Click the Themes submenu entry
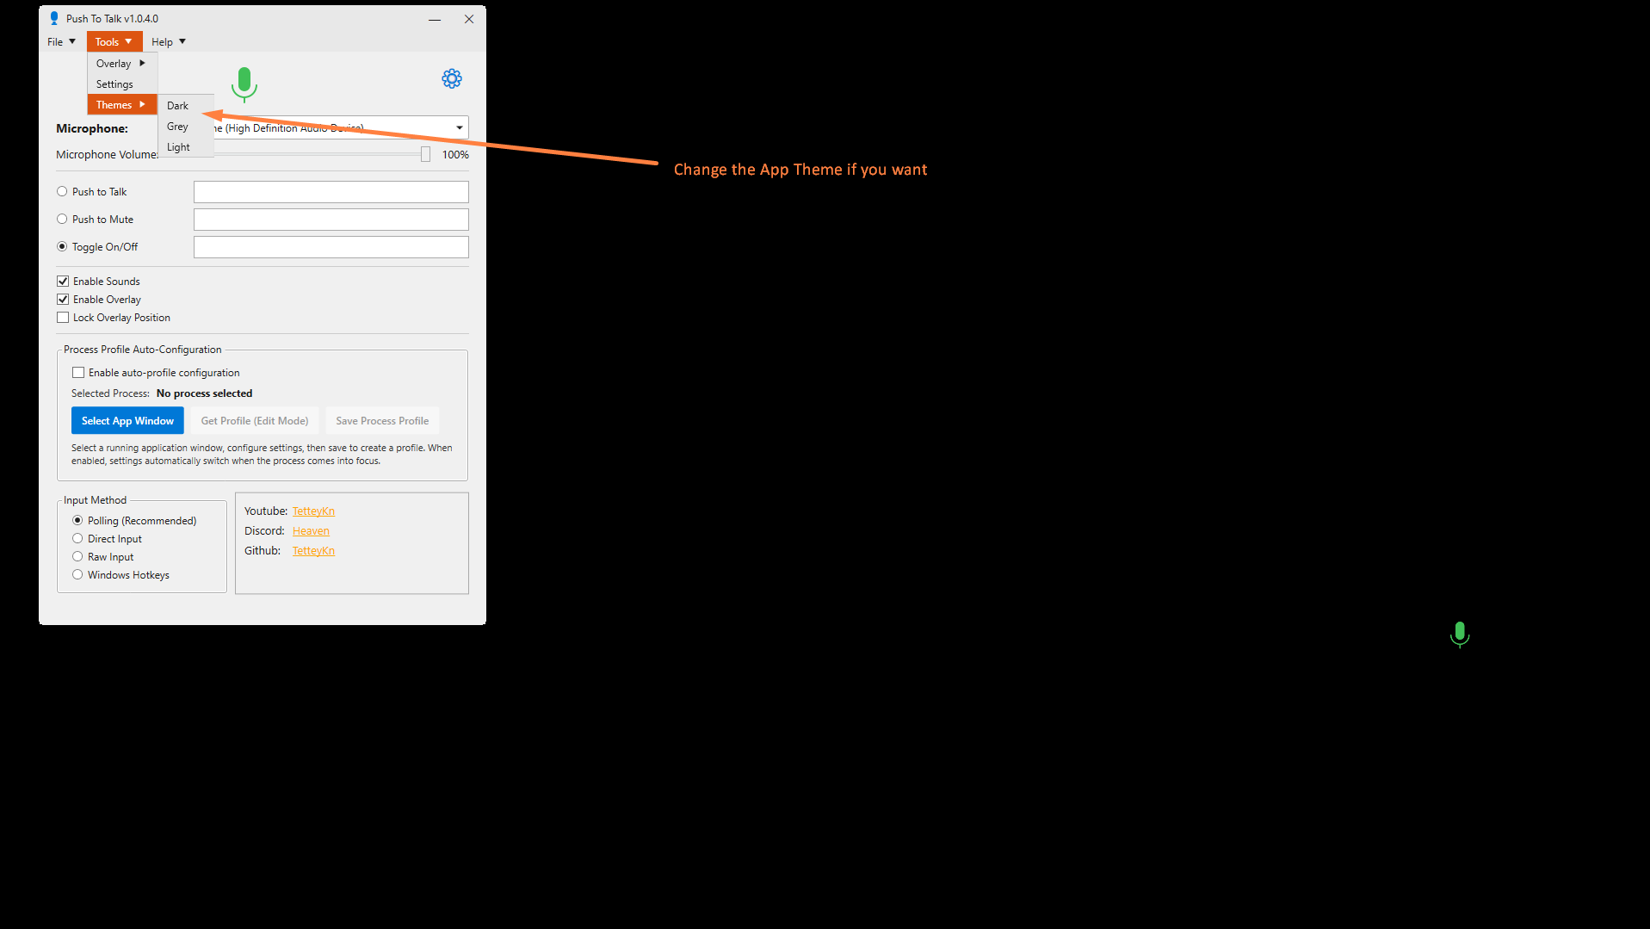1650x929 pixels. point(121,104)
